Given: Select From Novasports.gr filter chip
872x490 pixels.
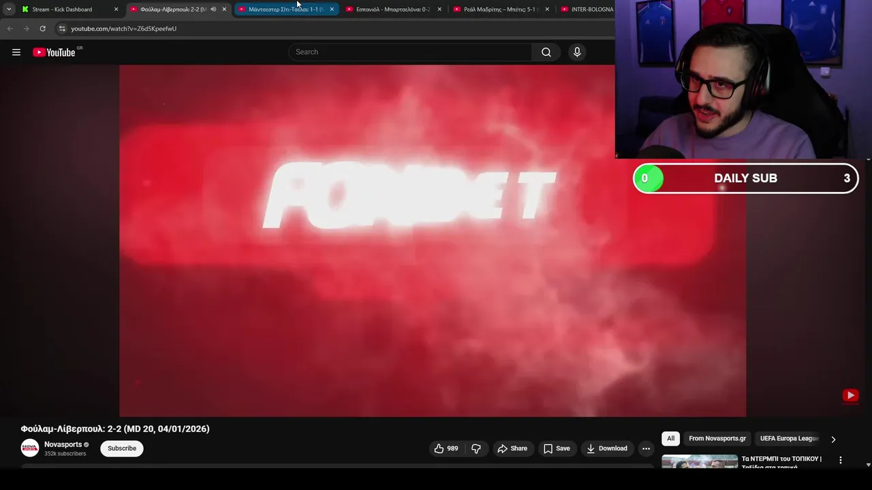Looking at the screenshot, I should [717, 438].
